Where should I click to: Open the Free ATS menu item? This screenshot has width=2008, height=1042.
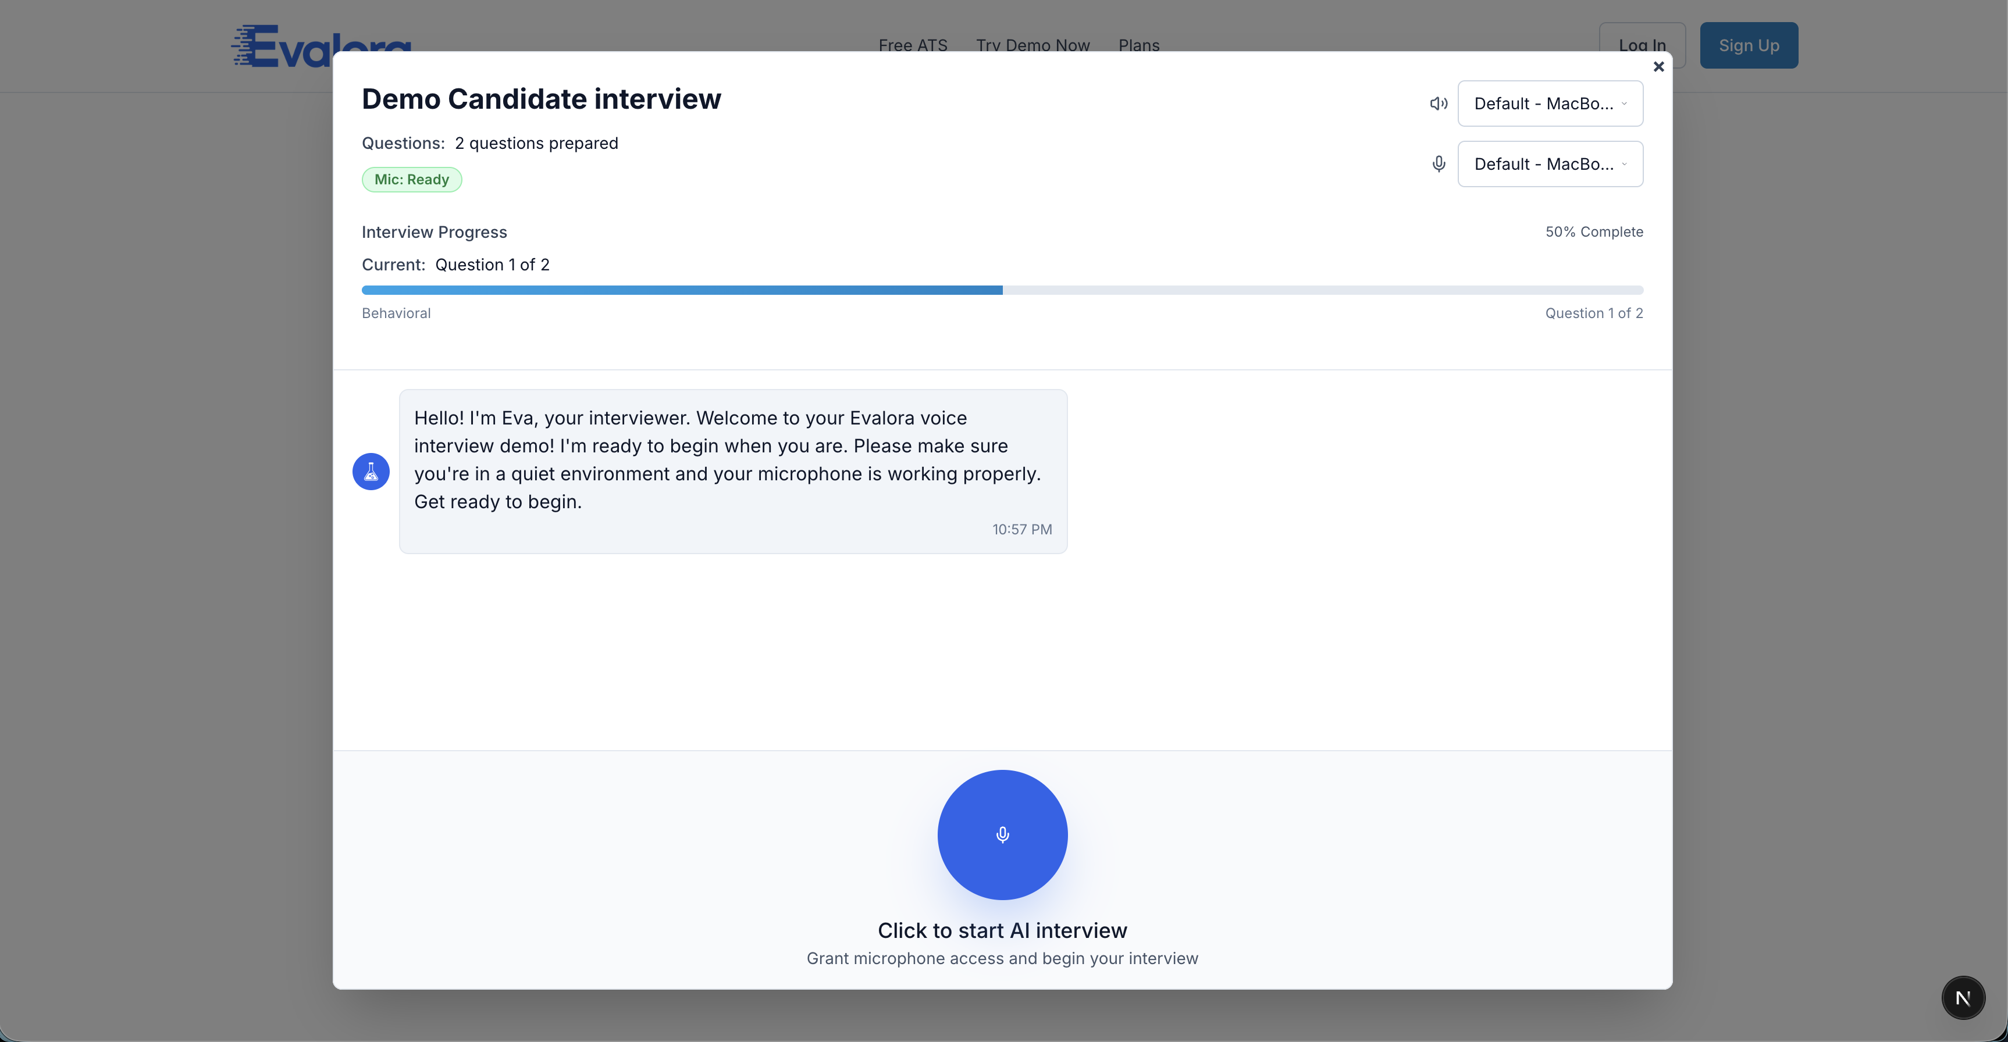point(913,45)
